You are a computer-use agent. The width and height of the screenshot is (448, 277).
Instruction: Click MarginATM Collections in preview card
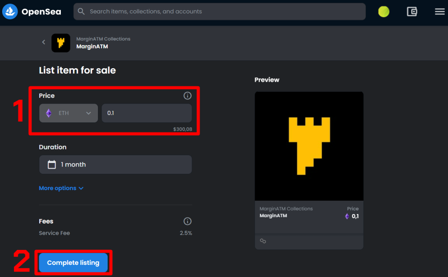[286, 209]
